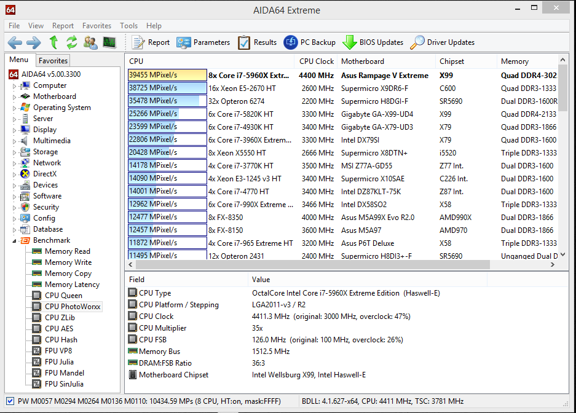Image resolution: width=576 pixels, height=413 pixels.
Task: Expand the Server tree node
Action: pos(14,119)
